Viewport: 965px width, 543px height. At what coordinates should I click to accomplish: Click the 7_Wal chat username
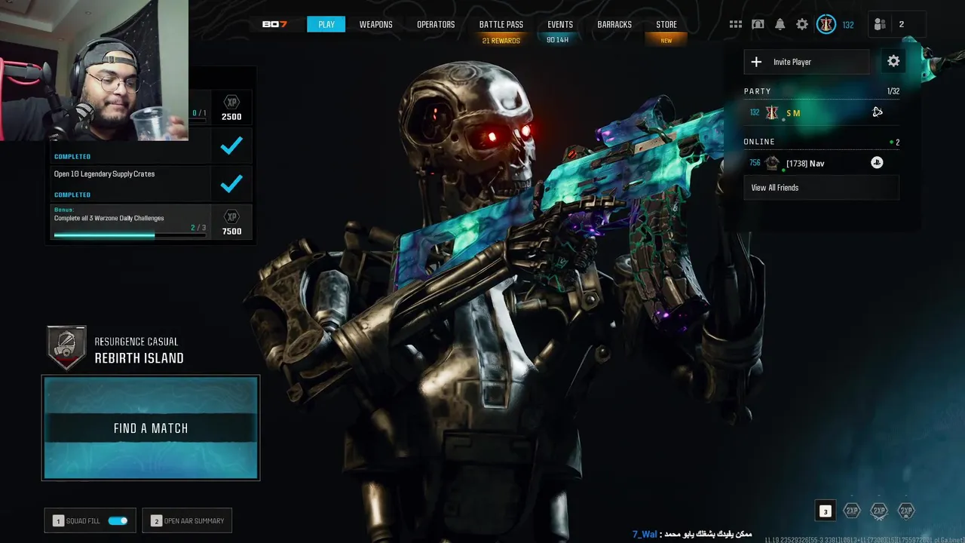click(x=645, y=534)
